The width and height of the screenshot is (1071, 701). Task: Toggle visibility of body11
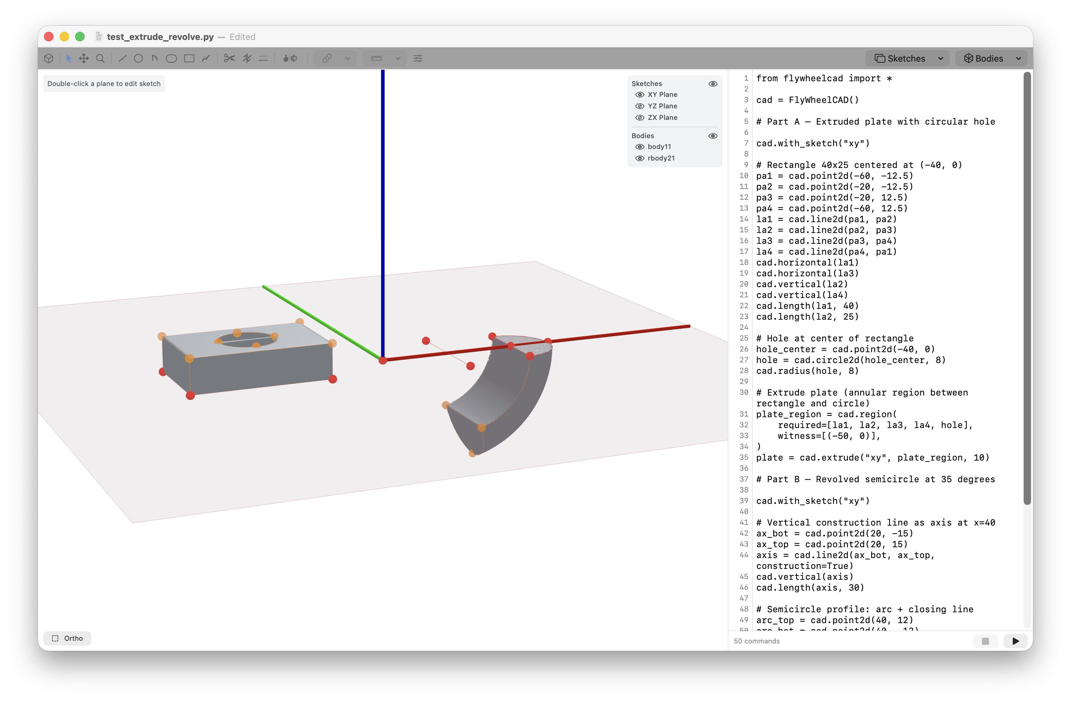[x=639, y=147]
